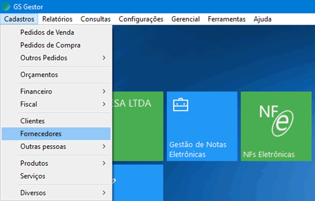The width and height of the screenshot is (315, 201).
Task: Choose Pedidos de Venda menu entry
Action: (x=47, y=32)
